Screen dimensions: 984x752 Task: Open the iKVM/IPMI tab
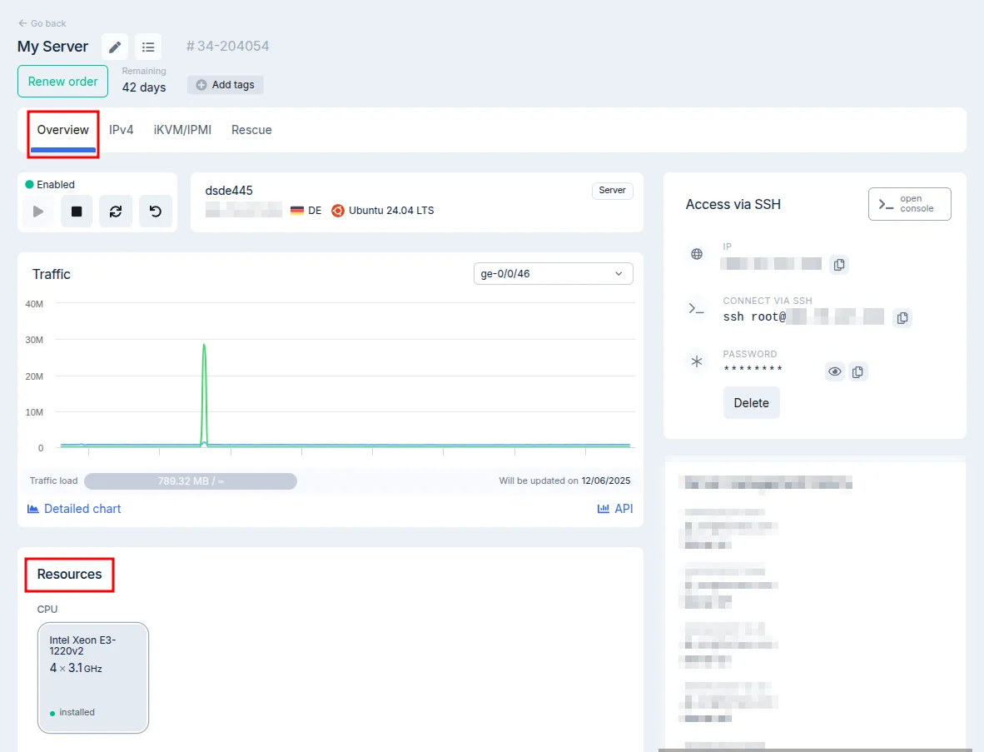182,130
